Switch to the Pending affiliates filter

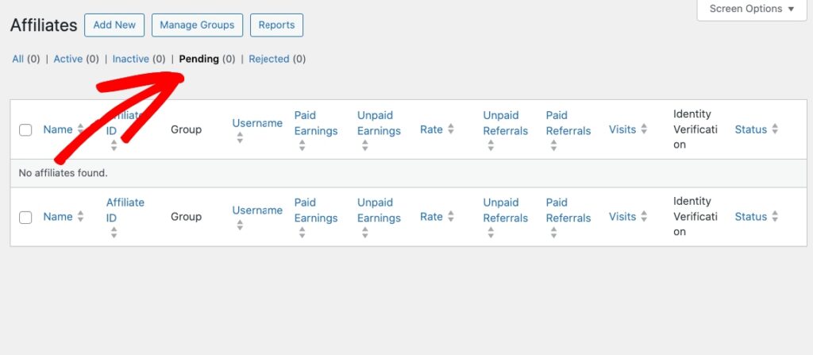click(x=199, y=59)
